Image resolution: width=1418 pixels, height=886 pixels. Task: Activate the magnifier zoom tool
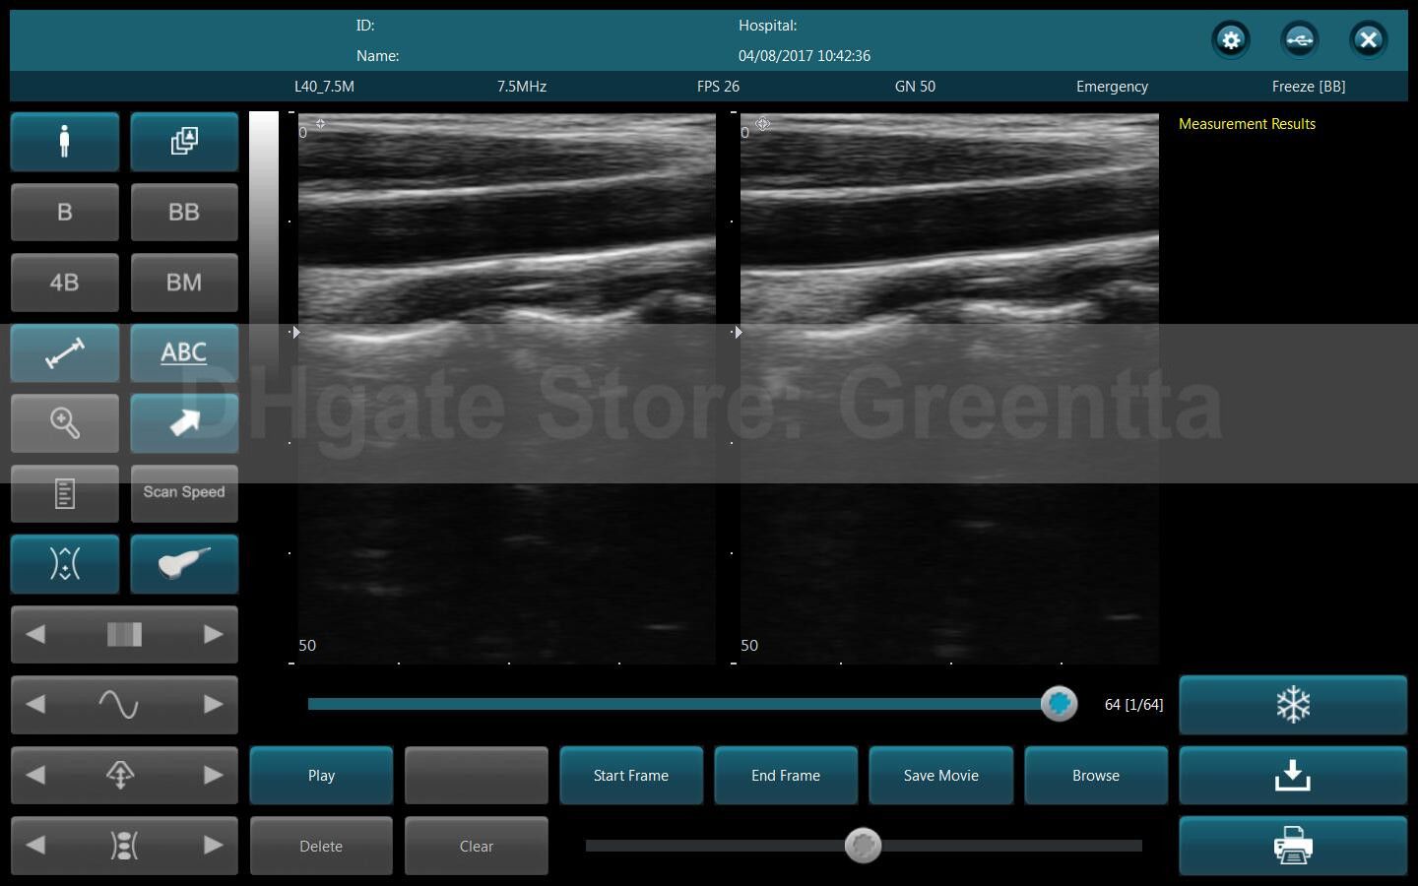(65, 423)
